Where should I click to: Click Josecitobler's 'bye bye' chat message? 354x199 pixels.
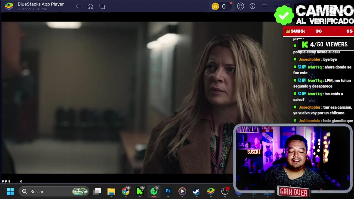click(x=315, y=59)
